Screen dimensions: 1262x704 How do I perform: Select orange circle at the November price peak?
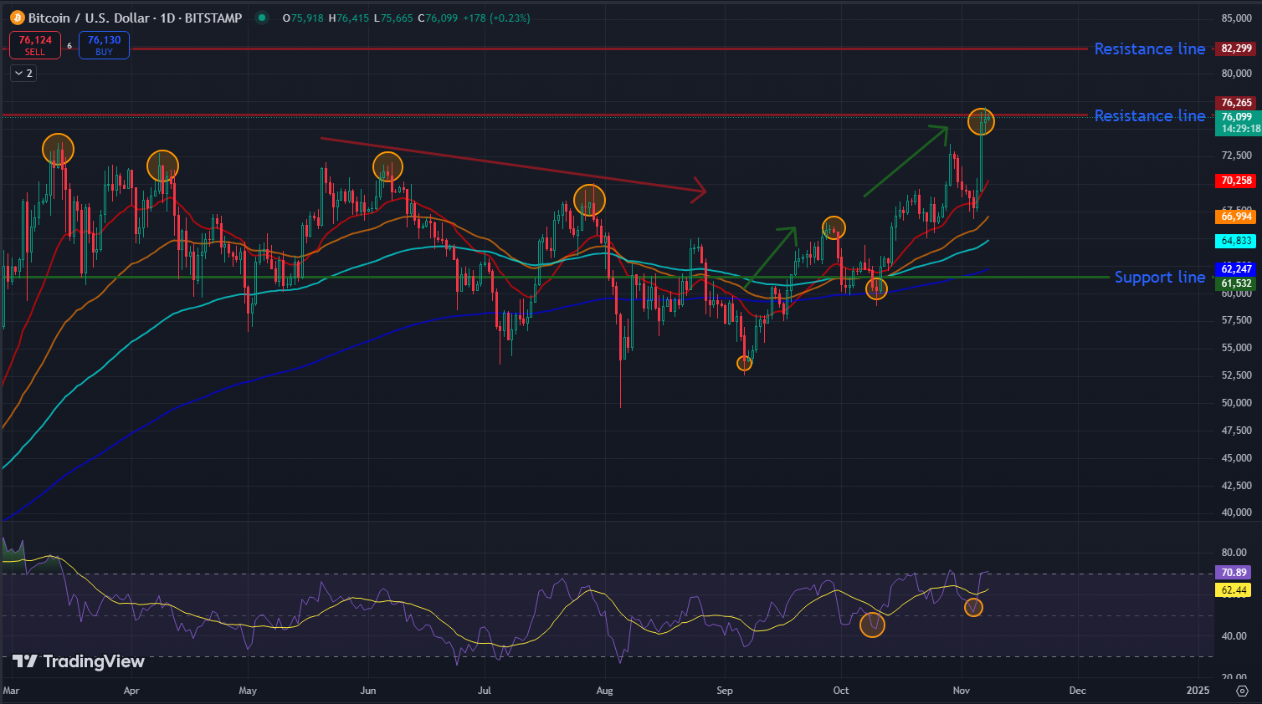(981, 121)
